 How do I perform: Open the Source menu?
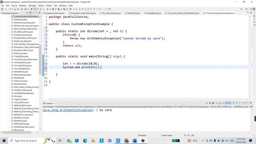14,6
